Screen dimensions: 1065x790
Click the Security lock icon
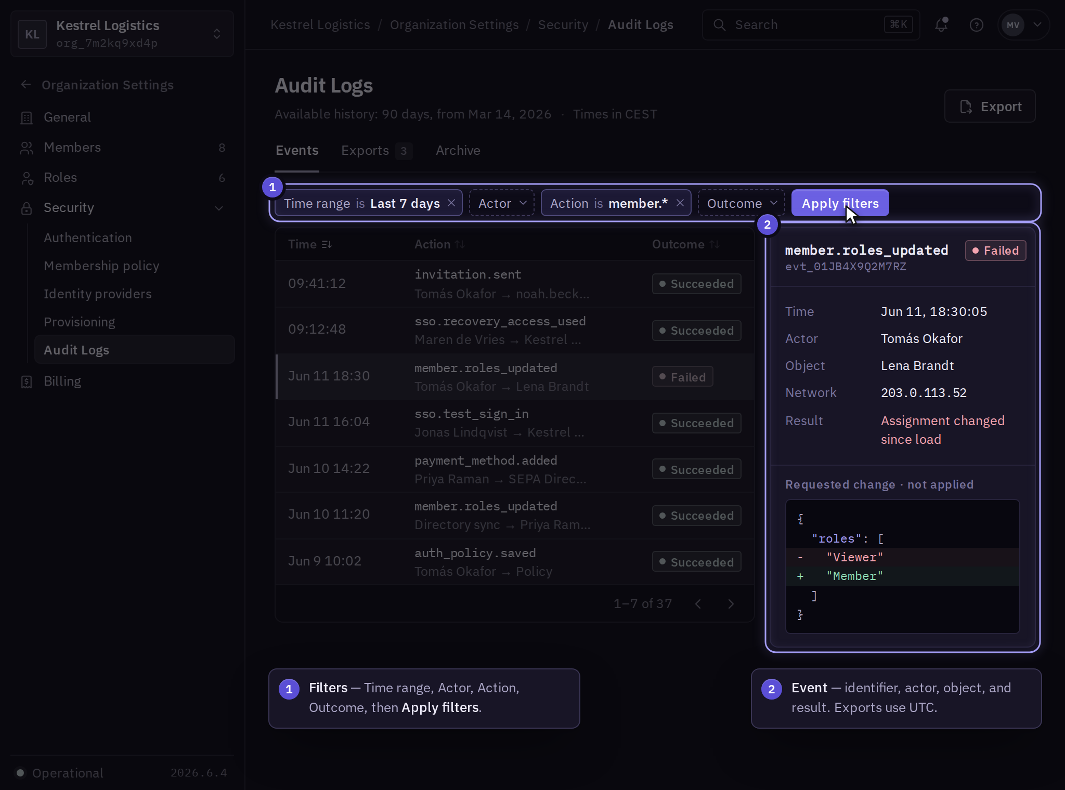tap(27, 208)
